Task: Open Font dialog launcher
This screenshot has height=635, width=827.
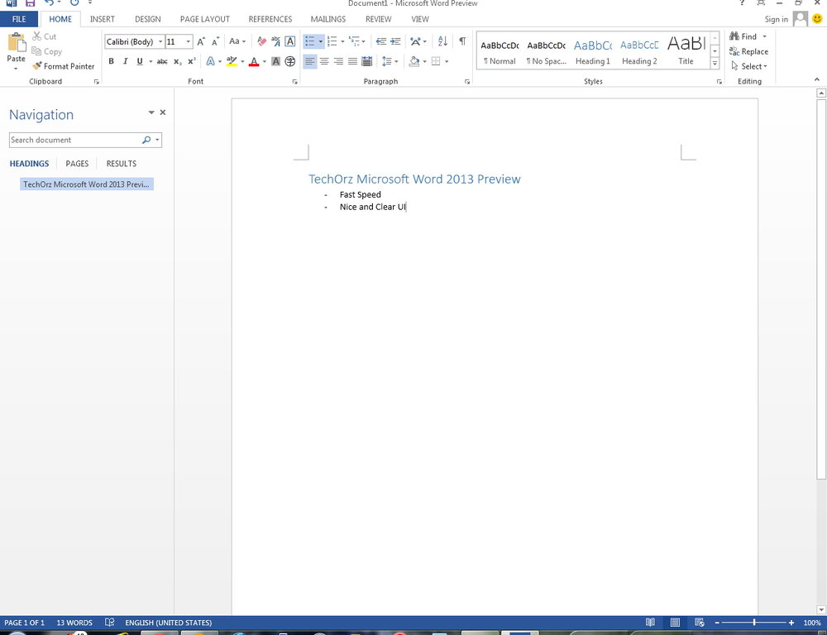Action: coord(294,82)
